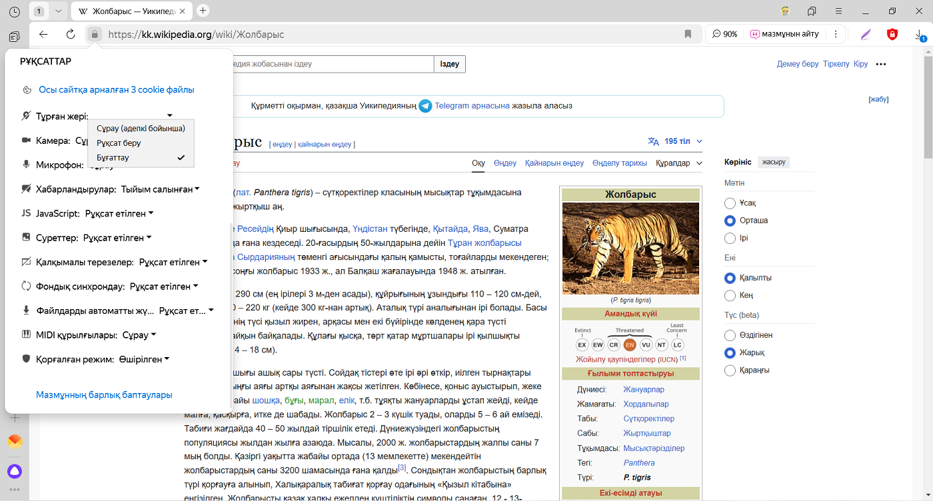The height and width of the screenshot is (501, 933).
Task: Expand the Хабарландырулар permission dropdown
Action: 160,189
